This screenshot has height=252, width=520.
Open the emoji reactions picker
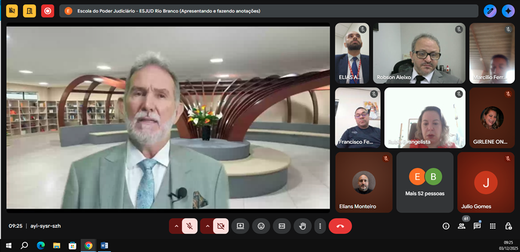pos(261,226)
